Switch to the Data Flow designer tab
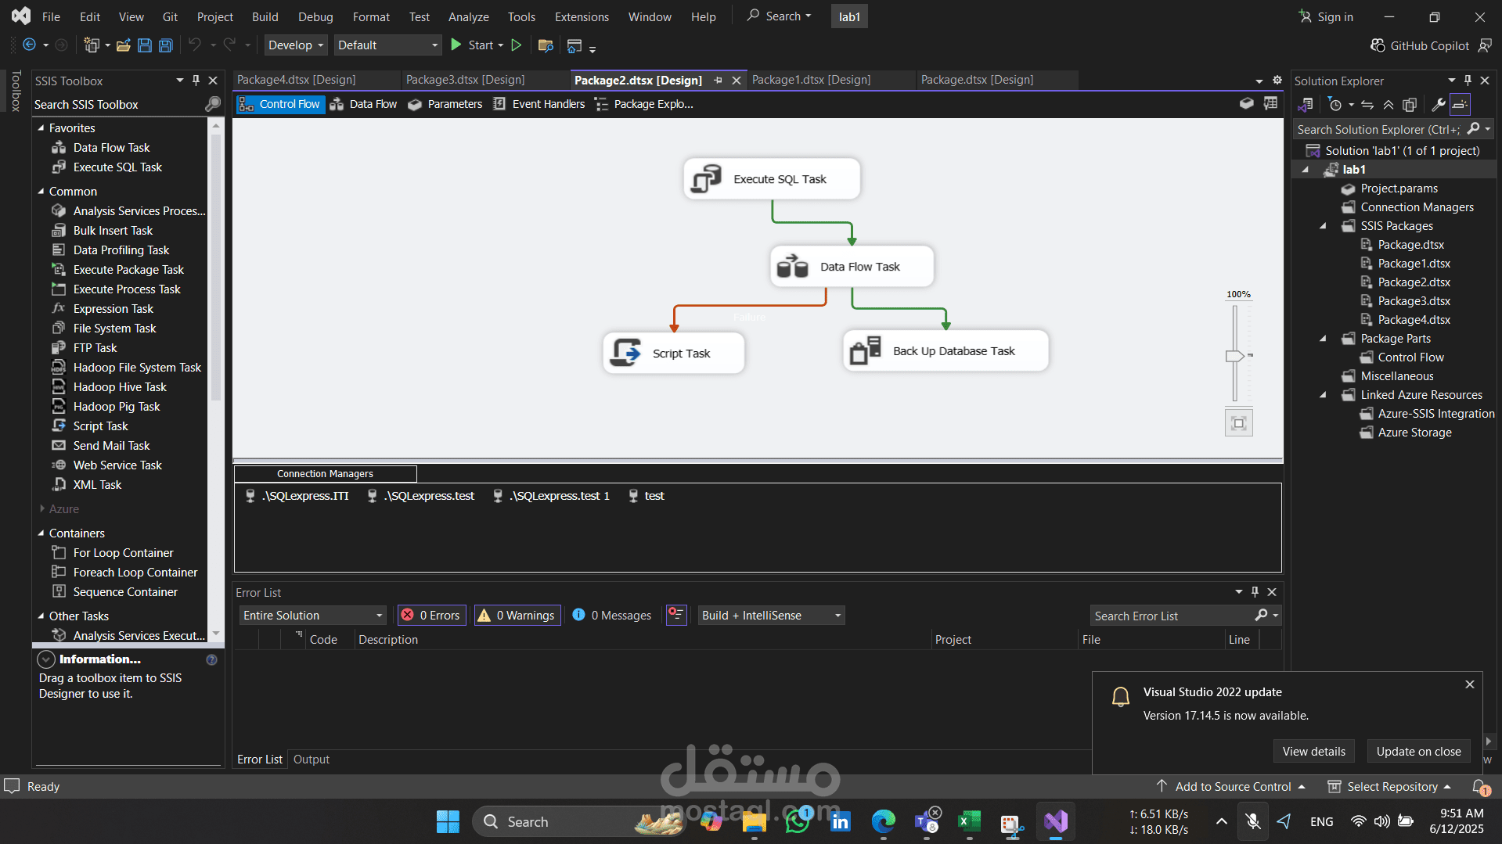 tap(364, 104)
